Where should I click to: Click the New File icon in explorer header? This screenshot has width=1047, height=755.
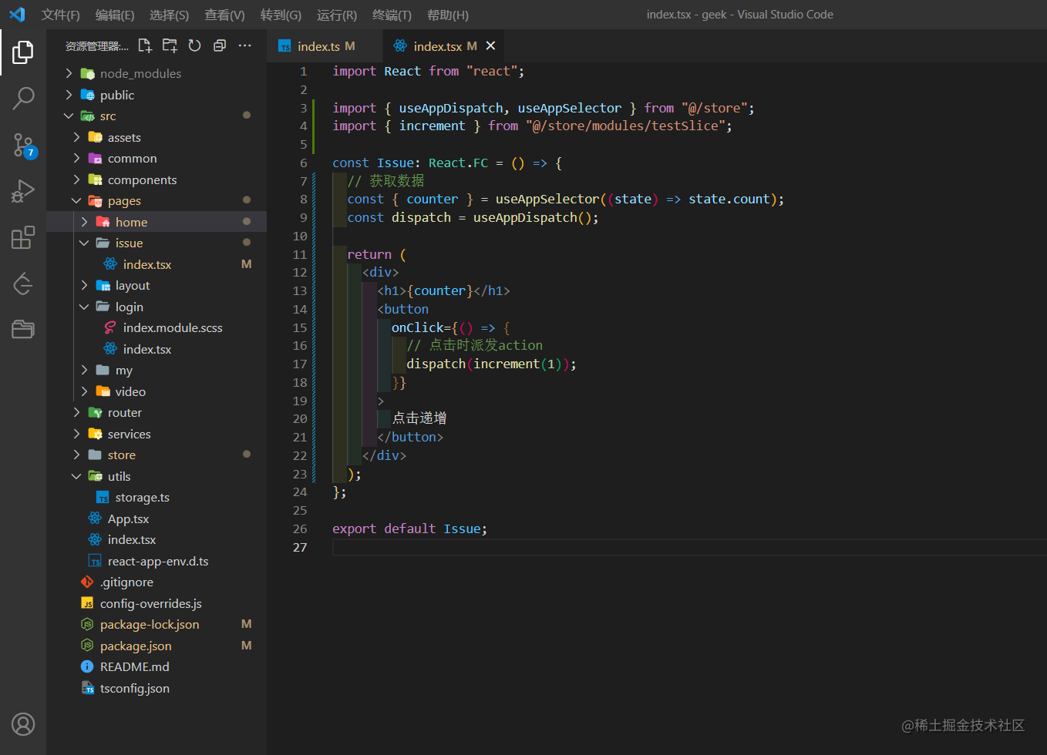pos(145,45)
